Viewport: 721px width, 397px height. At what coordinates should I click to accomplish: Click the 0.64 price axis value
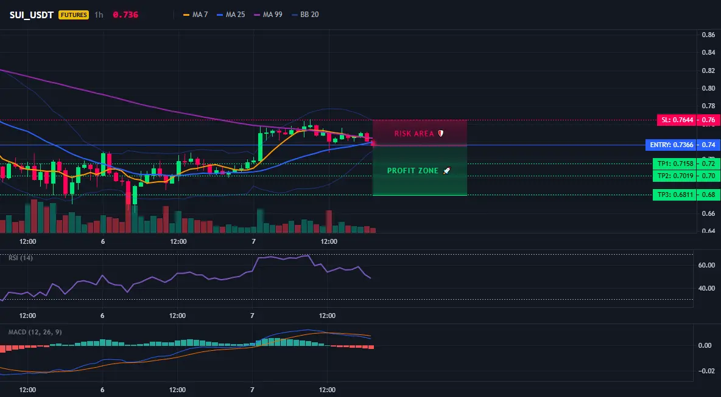tap(709, 231)
